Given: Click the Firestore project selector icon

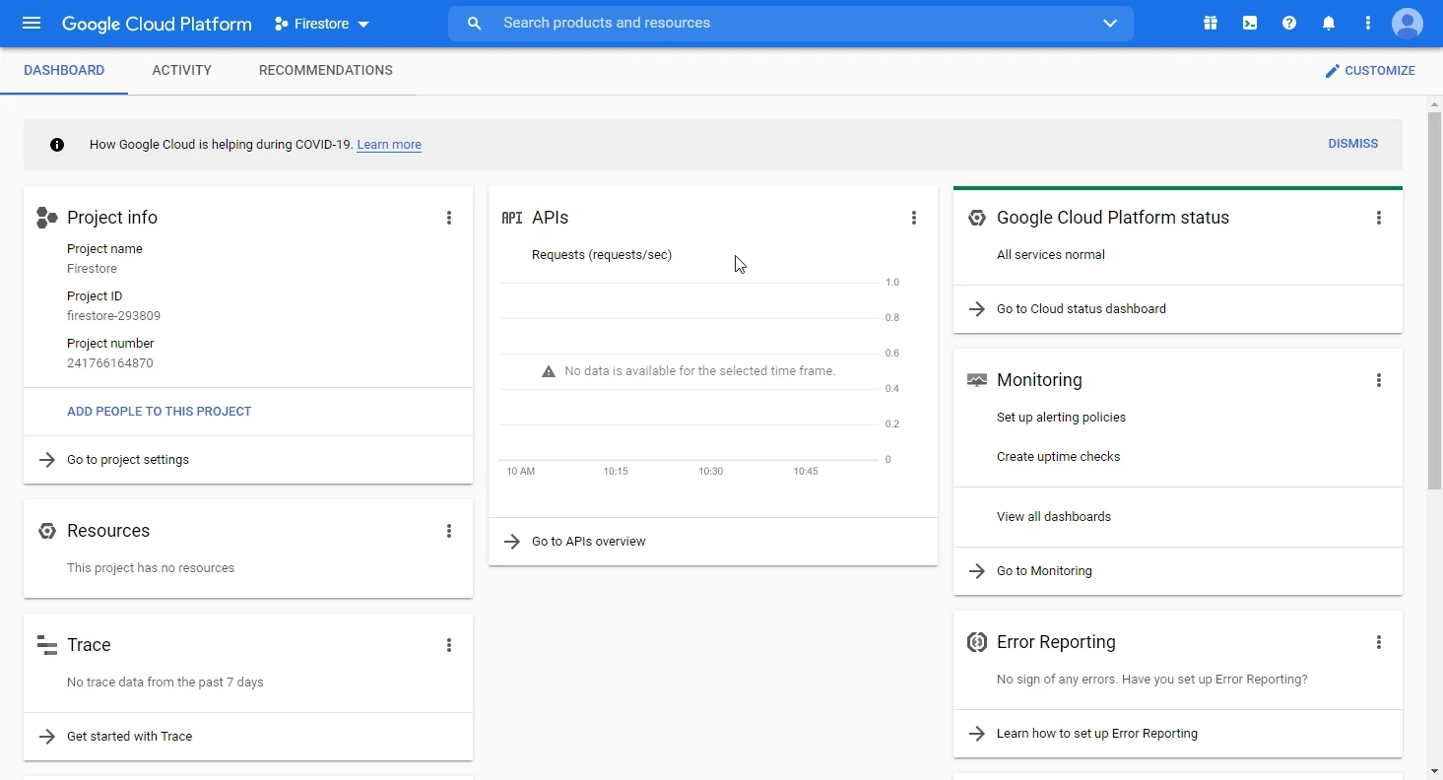Looking at the screenshot, I should click(x=282, y=24).
